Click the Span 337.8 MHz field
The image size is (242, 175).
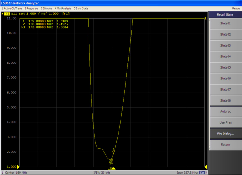point(187,173)
